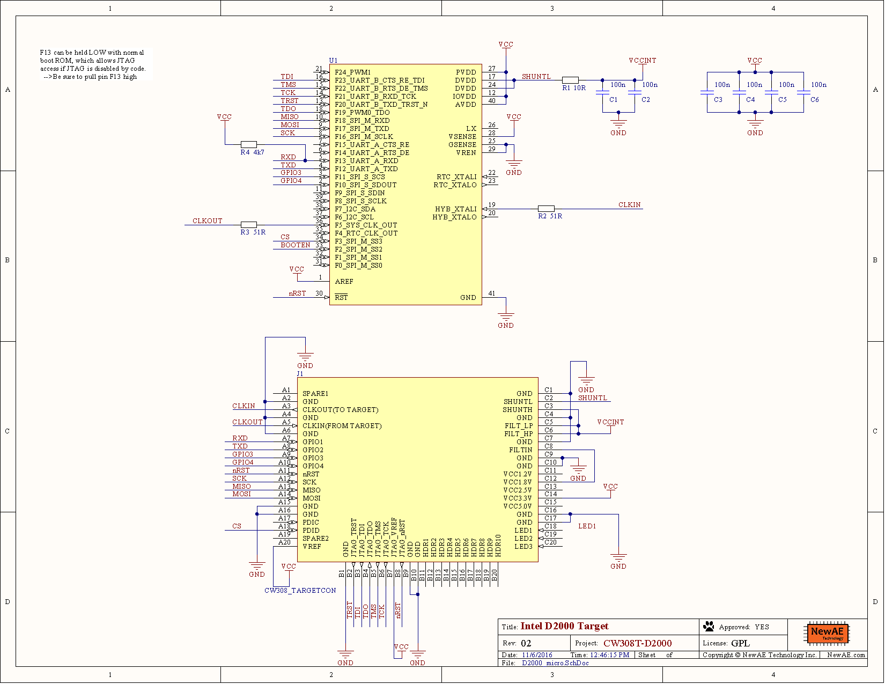This screenshot has height=684, width=885.
Task: Select capacitor C2 symbol
Action: 635,93
